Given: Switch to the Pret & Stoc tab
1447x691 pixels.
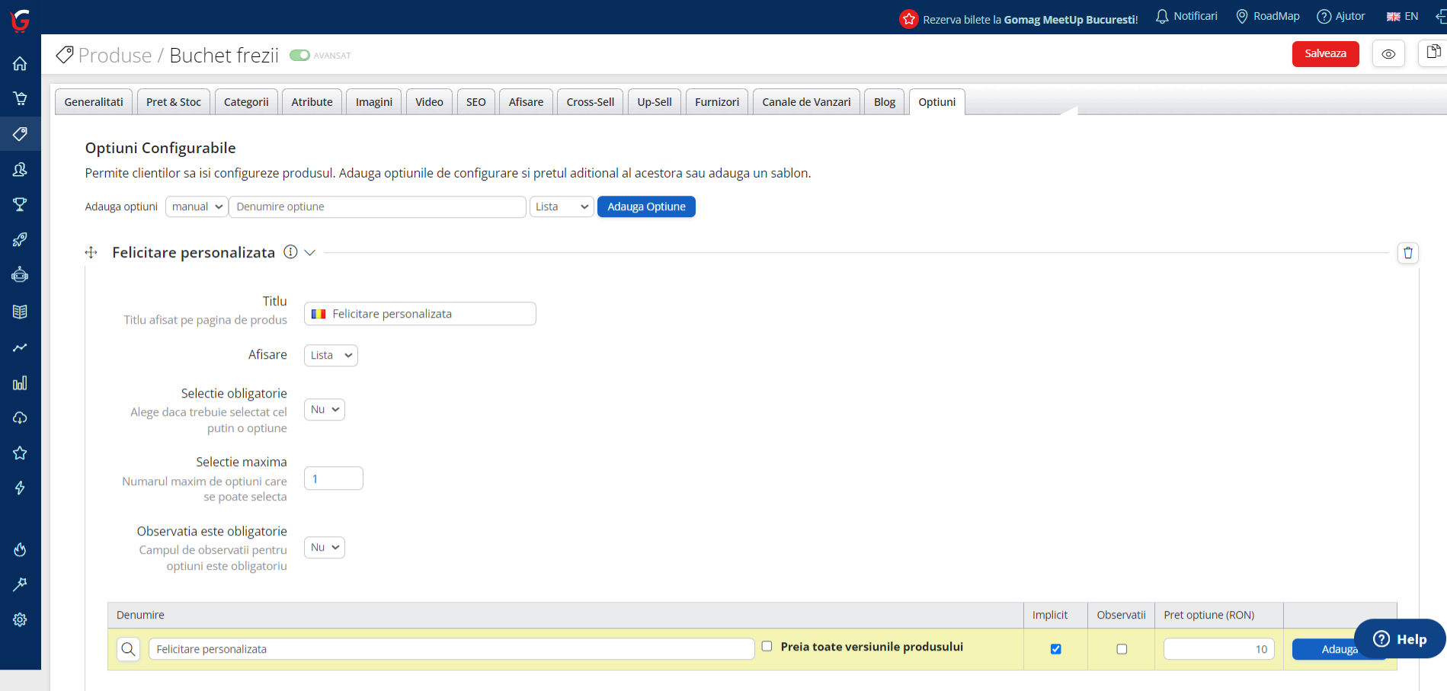Looking at the screenshot, I should click(174, 102).
